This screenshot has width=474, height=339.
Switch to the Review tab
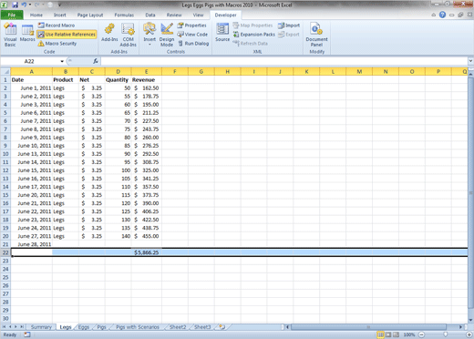pos(174,15)
